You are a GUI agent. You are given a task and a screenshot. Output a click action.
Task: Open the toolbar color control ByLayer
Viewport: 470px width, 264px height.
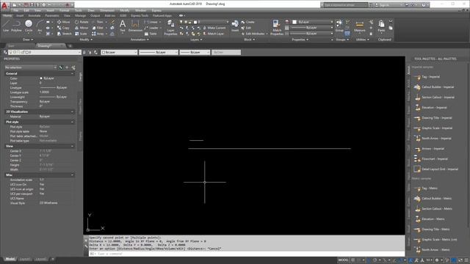click(119, 52)
